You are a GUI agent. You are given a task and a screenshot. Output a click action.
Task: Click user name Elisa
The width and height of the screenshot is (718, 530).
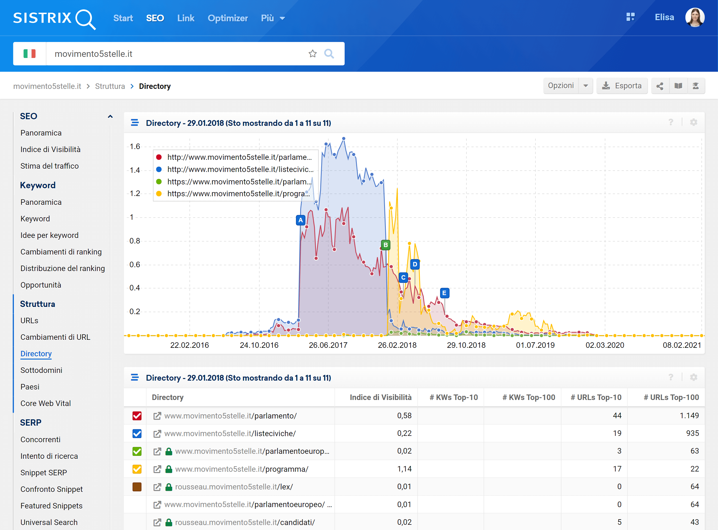pyautogui.click(x=664, y=17)
